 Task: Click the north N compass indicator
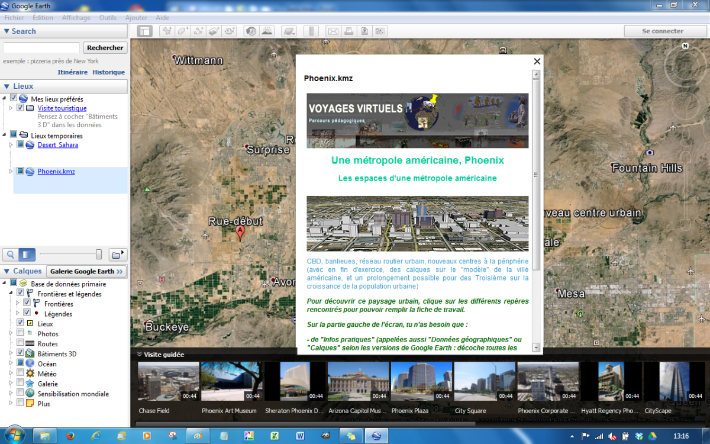tap(685, 46)
